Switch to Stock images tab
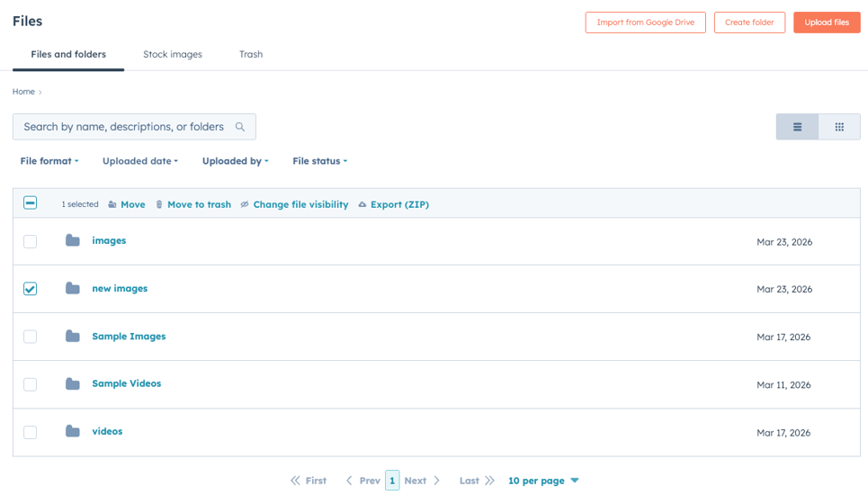Screen dimensions: 868x495 click(173, 54)
